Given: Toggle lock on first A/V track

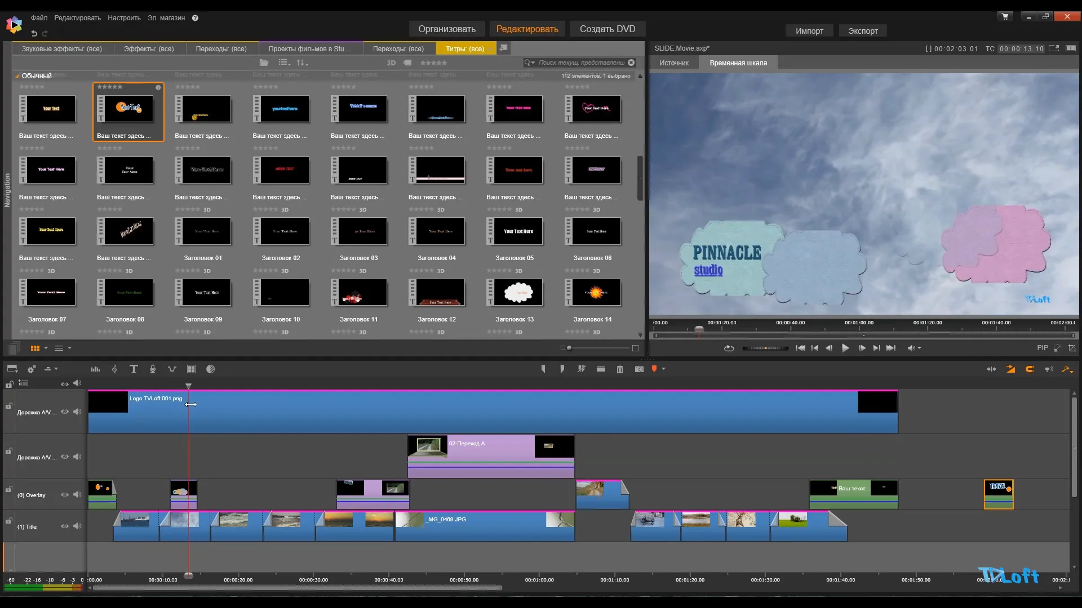Looking at the screenshot, I should pos(9,406).
